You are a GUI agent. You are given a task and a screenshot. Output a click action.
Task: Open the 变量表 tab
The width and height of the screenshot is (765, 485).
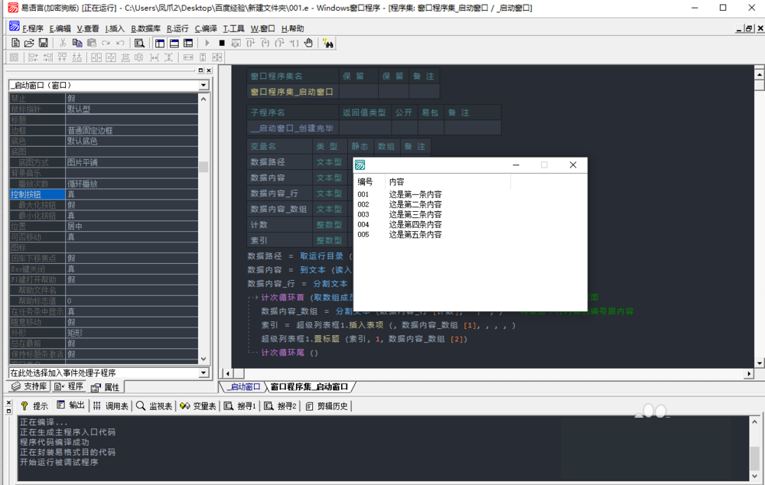(198, 406)
